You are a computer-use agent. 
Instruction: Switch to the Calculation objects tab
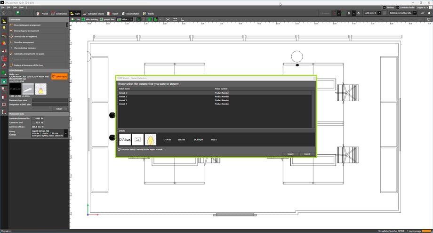click(x=93, y=14)
